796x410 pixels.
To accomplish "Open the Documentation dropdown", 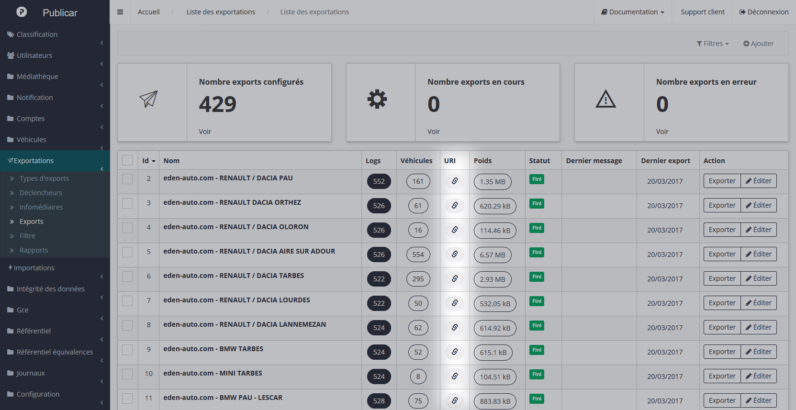I will (x=633, y=12).
